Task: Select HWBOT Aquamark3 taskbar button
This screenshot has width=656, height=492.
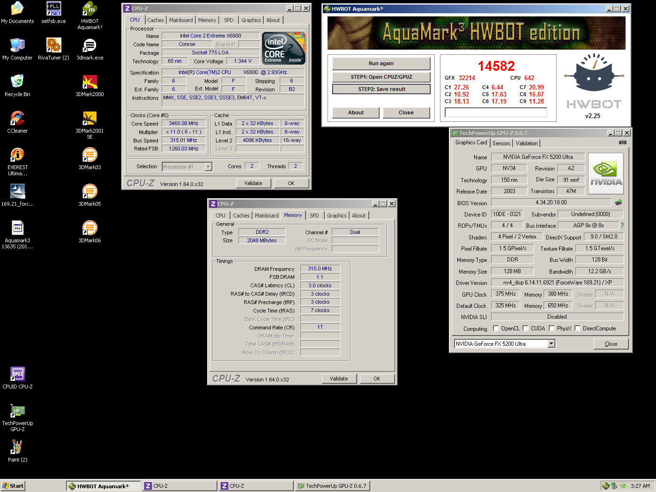Action: [104, 486]
